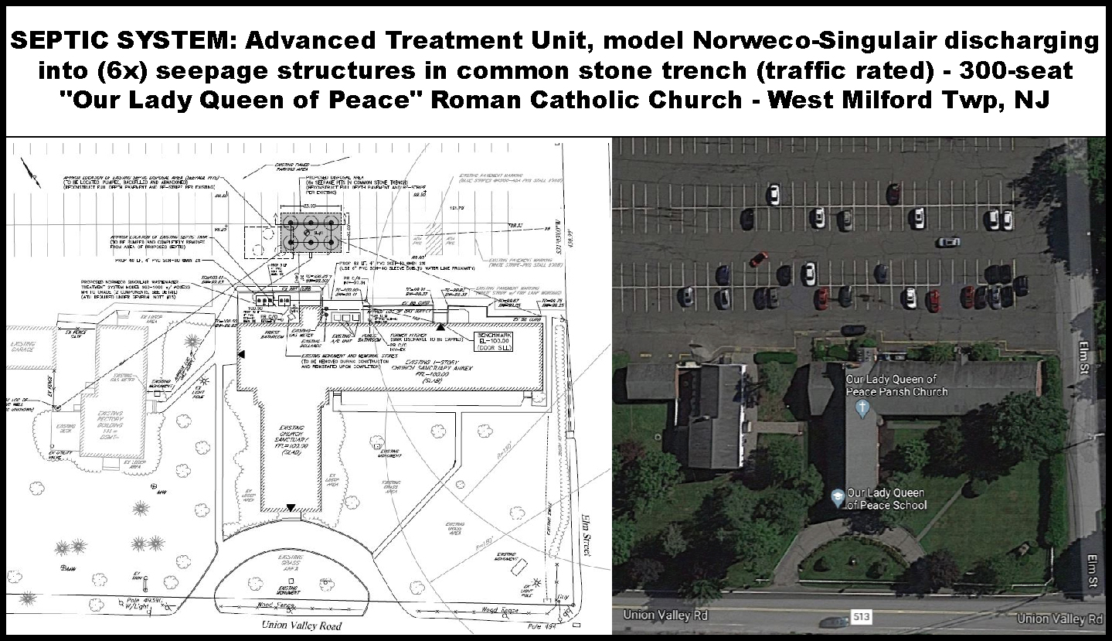
Task: Select the Existing Church Sanctuary label
Action: click(291, 438)
